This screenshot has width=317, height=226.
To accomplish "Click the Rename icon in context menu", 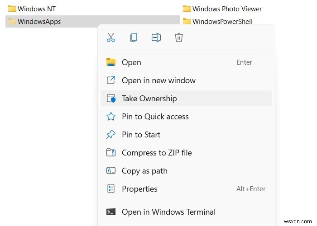I will (156, 38).
